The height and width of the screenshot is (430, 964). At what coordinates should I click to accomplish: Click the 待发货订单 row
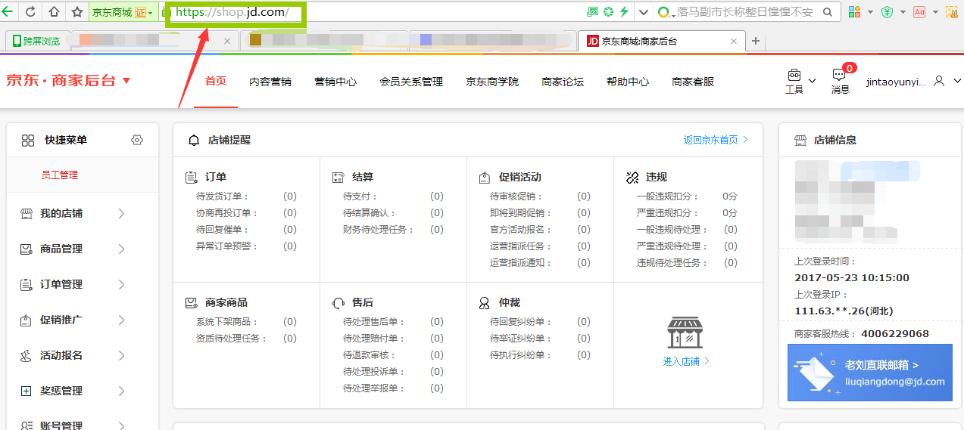tap(246, 196)
